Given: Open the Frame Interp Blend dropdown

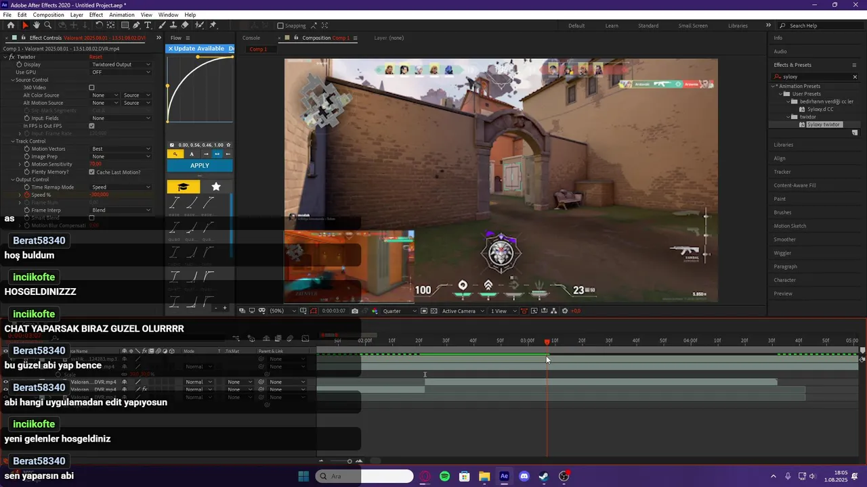Looking at the screenshot, I should 121,210.
